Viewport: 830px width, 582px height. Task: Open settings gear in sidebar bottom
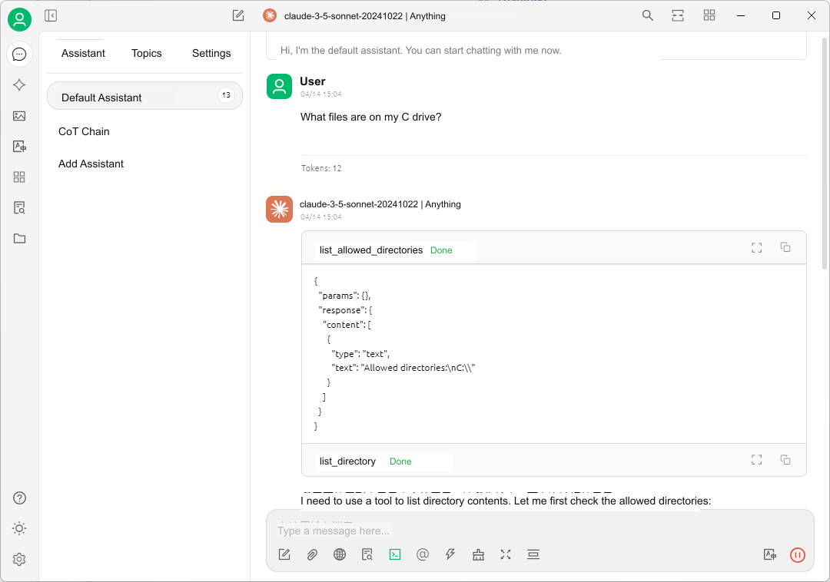19,559
